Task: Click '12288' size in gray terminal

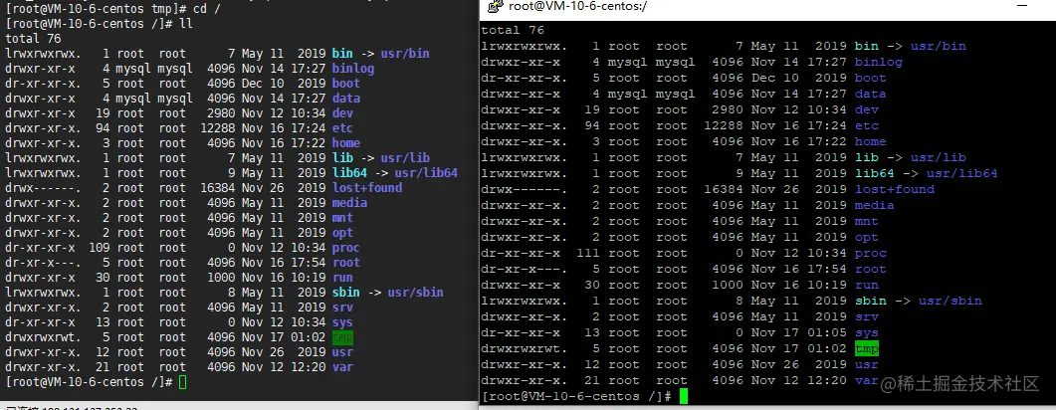Action: (218, 128)
